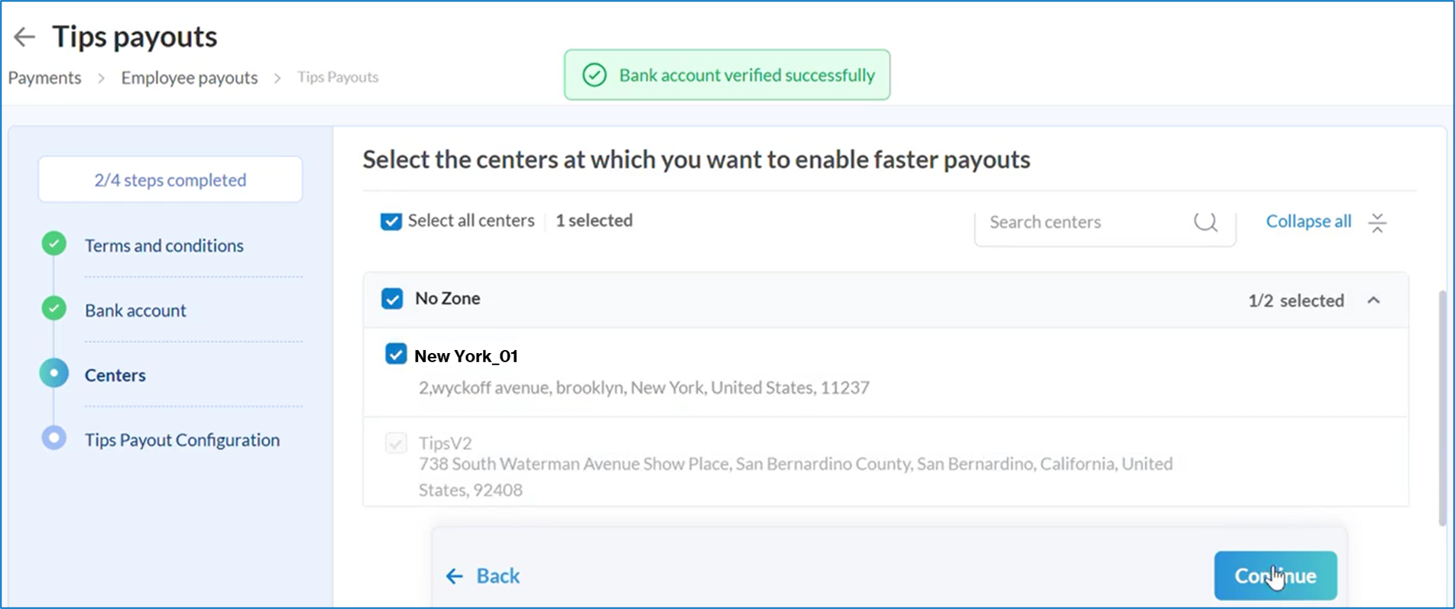Image resolution: width=1455 pixels, height=609 pixels.
Task: Toggle the Select all centers checkbox
Action: (x=390, y=222)
